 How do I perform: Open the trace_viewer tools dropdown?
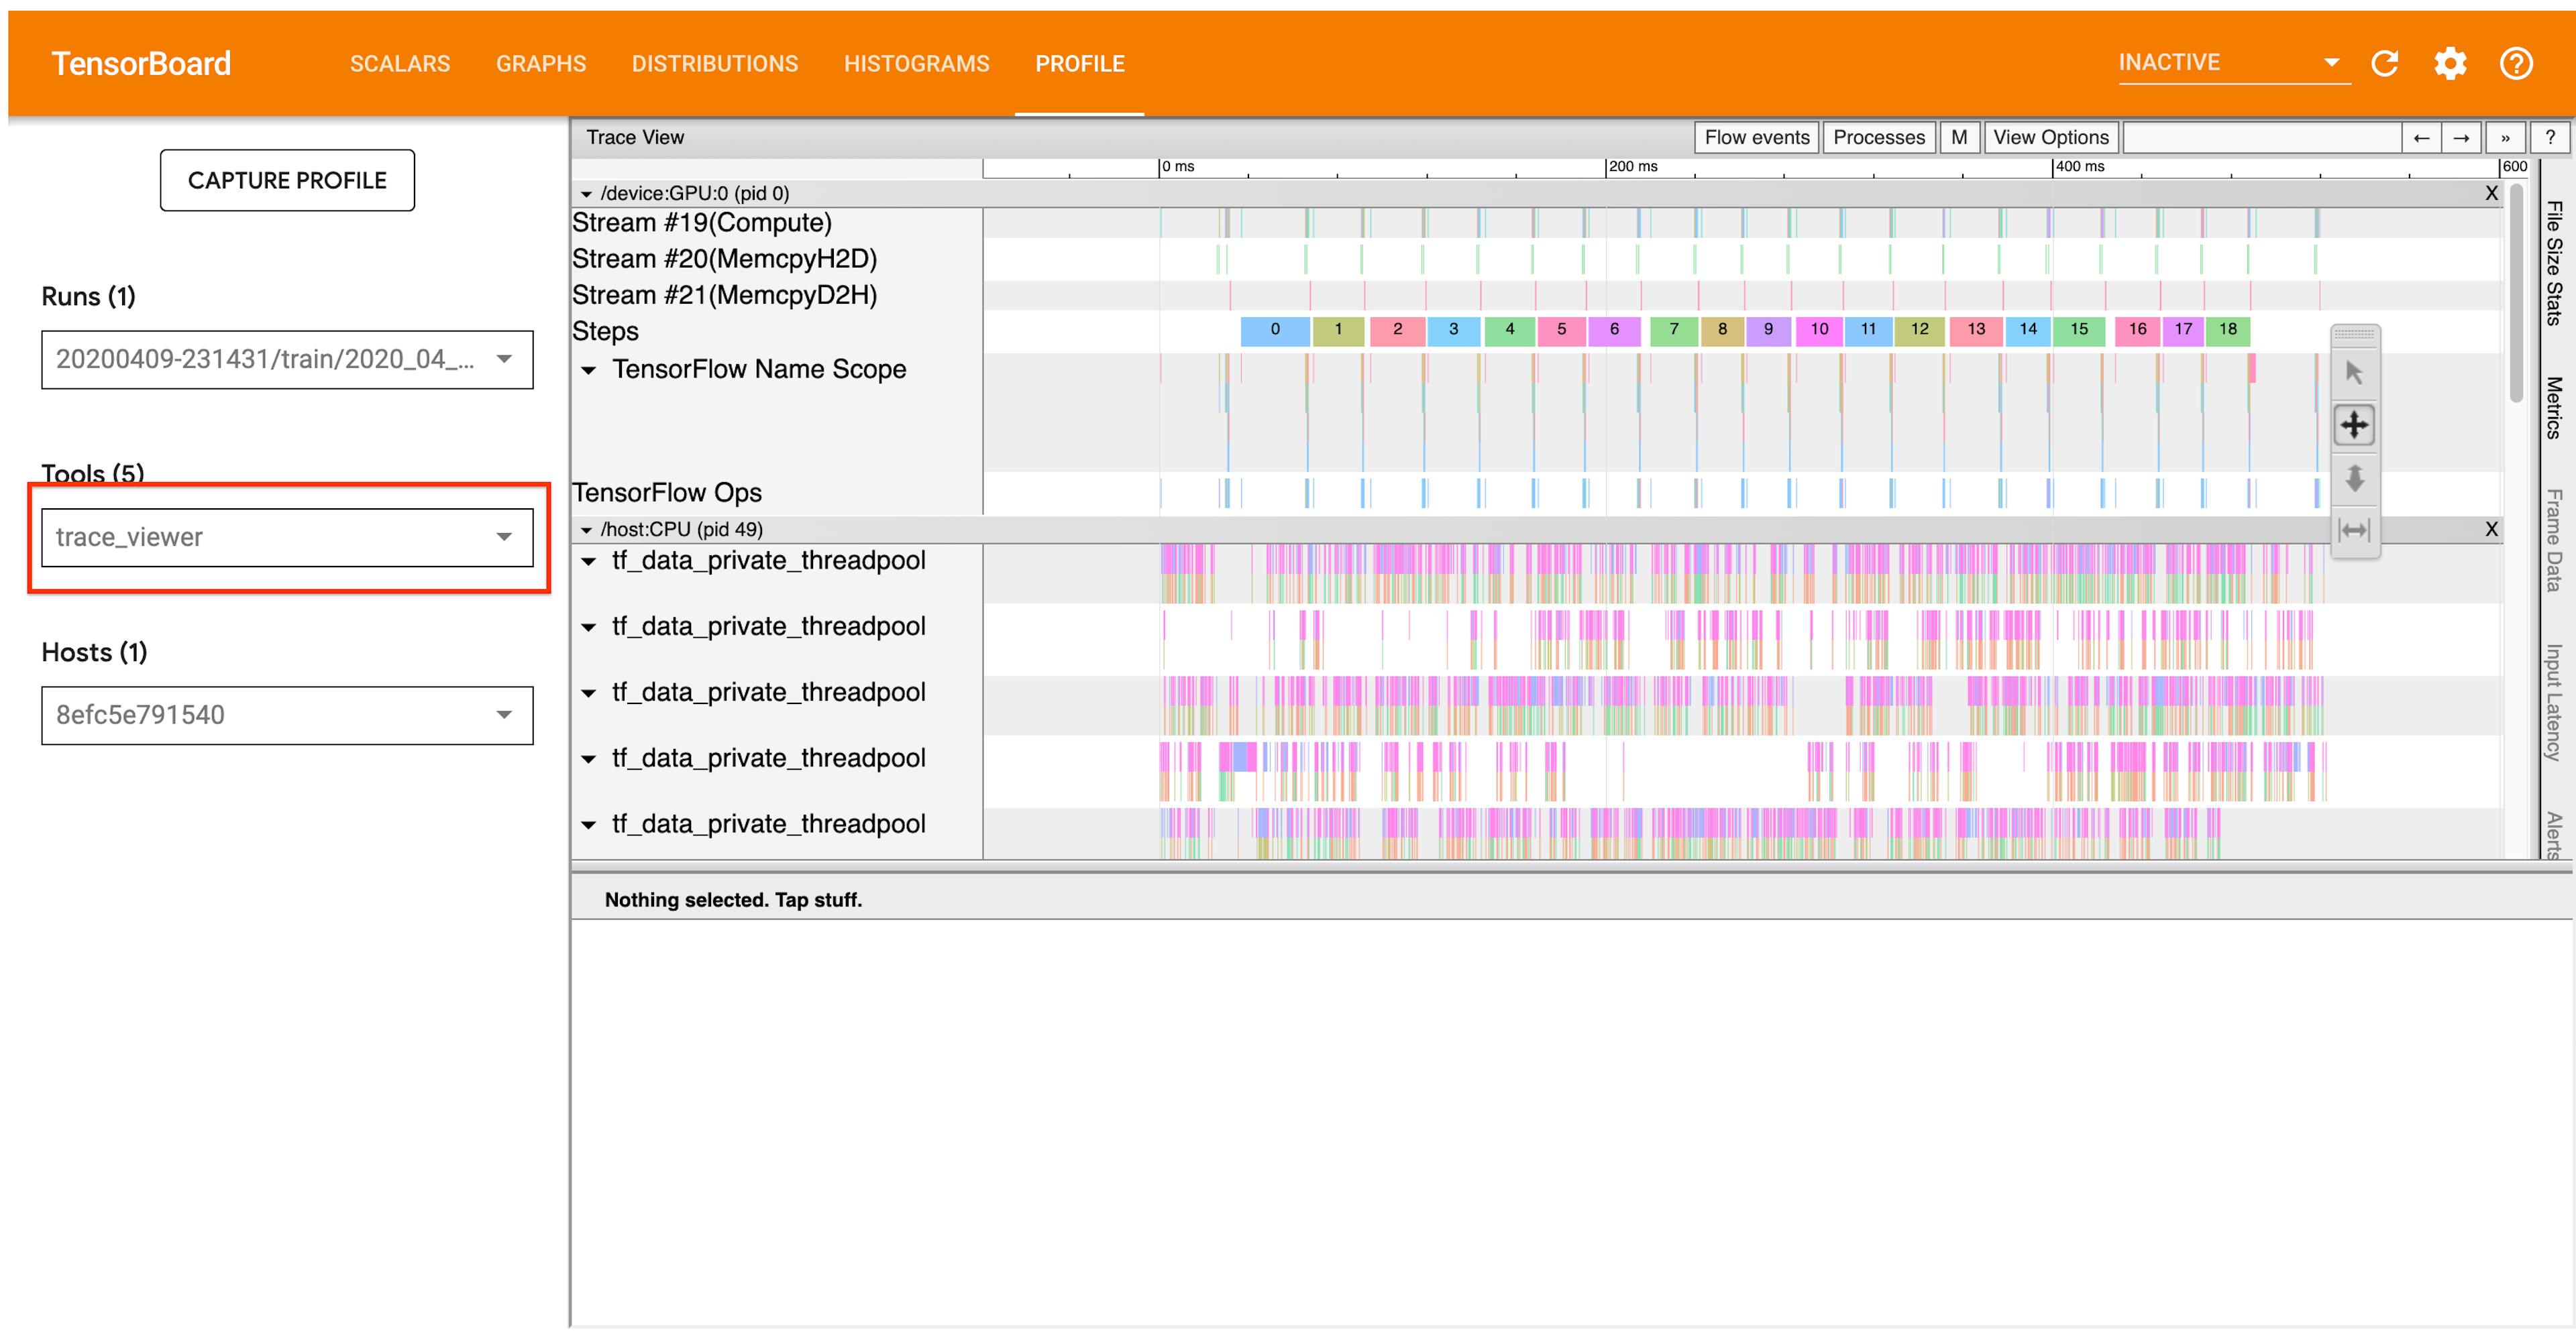[x=287, y=536]
